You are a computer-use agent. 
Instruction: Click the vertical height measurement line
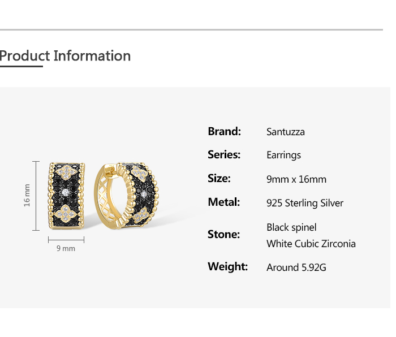pos(36,196)
